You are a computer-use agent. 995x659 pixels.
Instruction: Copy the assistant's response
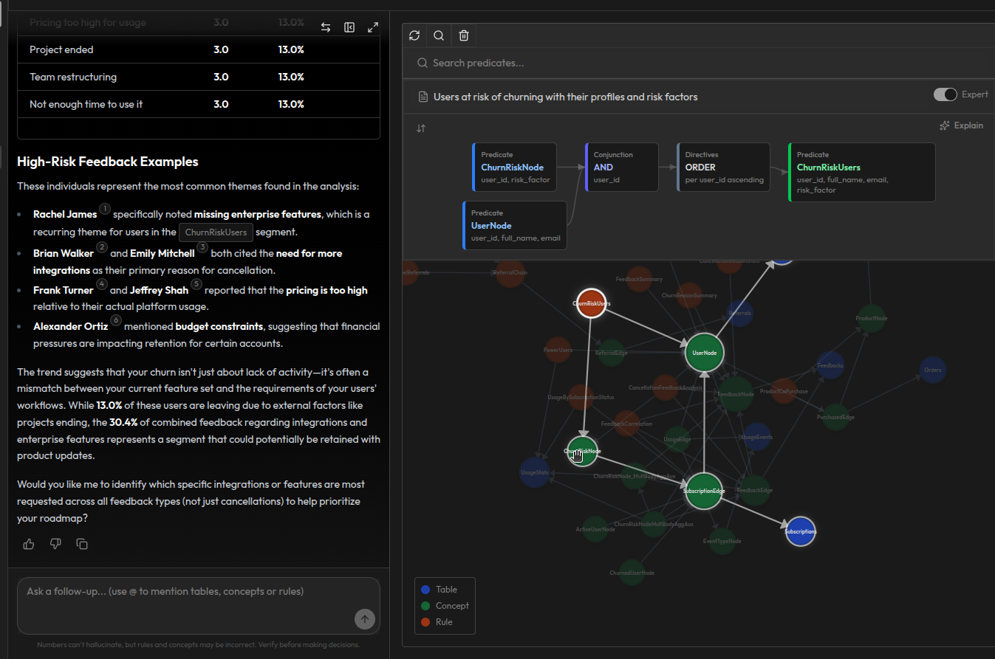tap(82, 544)
